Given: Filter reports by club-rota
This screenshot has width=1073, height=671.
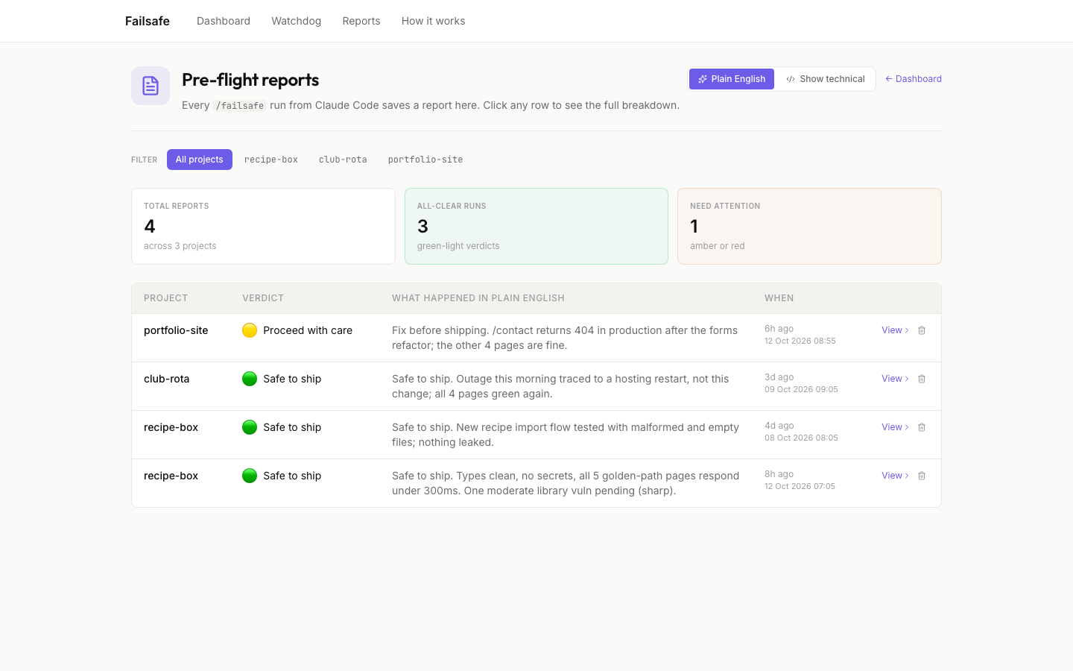Looking at the screenshot, I should coord(343,160).
